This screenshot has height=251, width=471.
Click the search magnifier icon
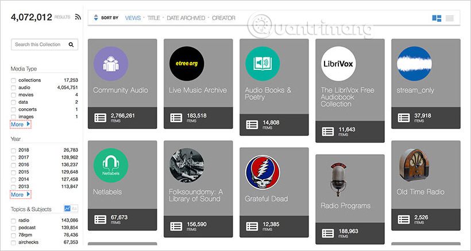pyautogui.click(x=71, y=45)
